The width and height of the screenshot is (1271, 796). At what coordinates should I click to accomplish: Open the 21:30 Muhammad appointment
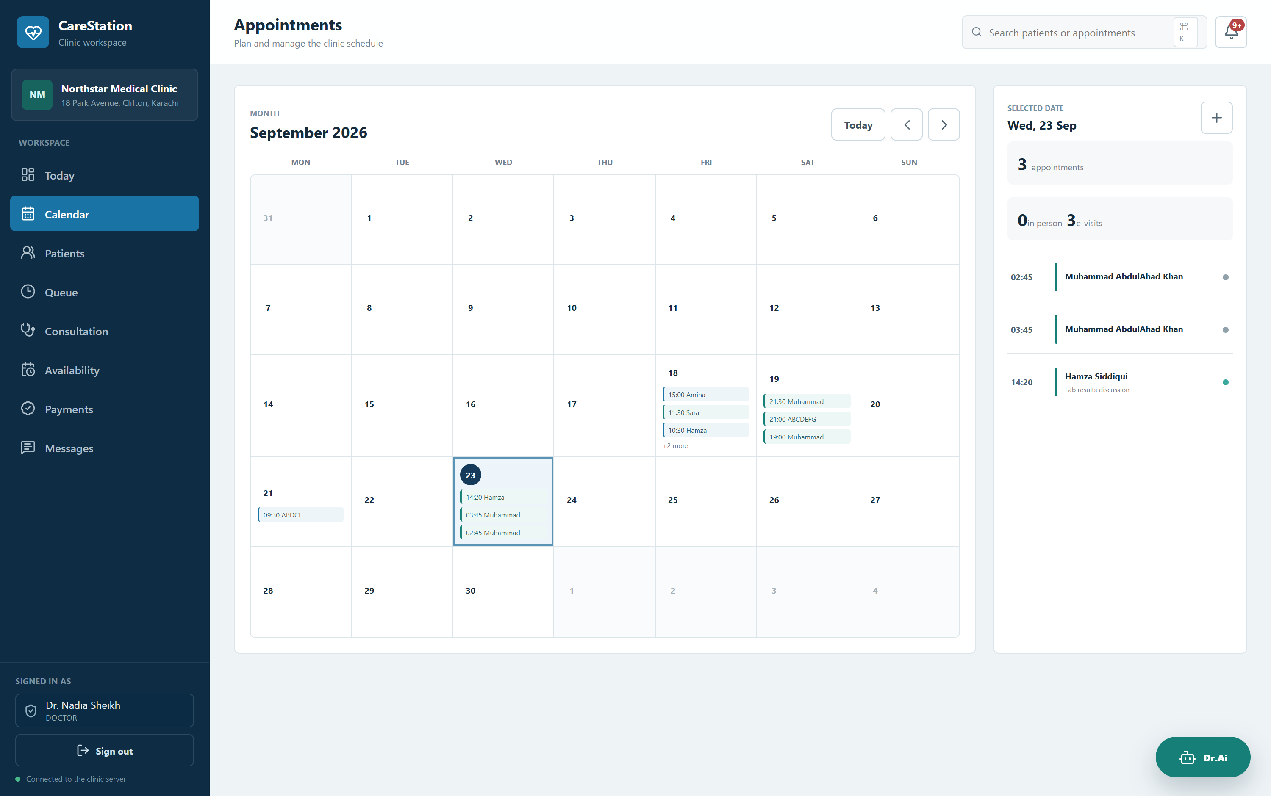[806, 401]
